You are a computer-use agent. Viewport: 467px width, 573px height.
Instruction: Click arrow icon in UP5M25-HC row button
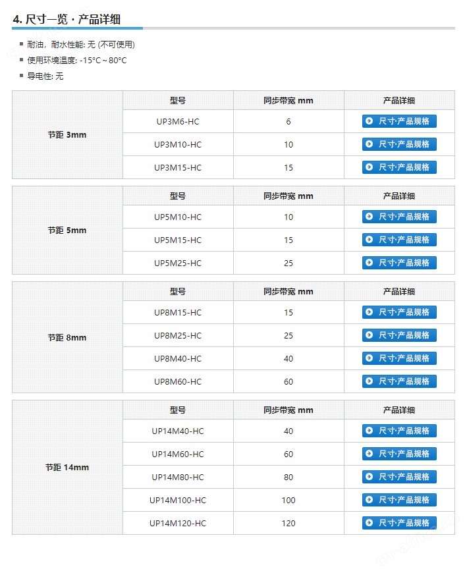coord(369,262)
